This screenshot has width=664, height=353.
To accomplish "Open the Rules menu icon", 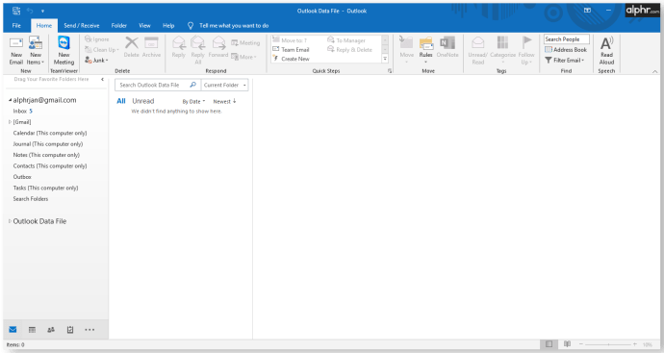I will pos(426,42).
